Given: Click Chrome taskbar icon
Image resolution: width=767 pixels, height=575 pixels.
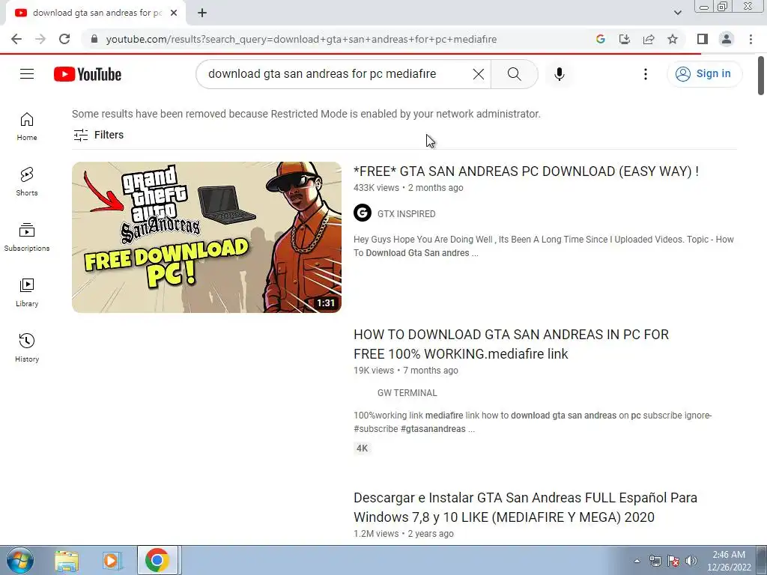Looking at the screenshot, I should pos(157,560).
